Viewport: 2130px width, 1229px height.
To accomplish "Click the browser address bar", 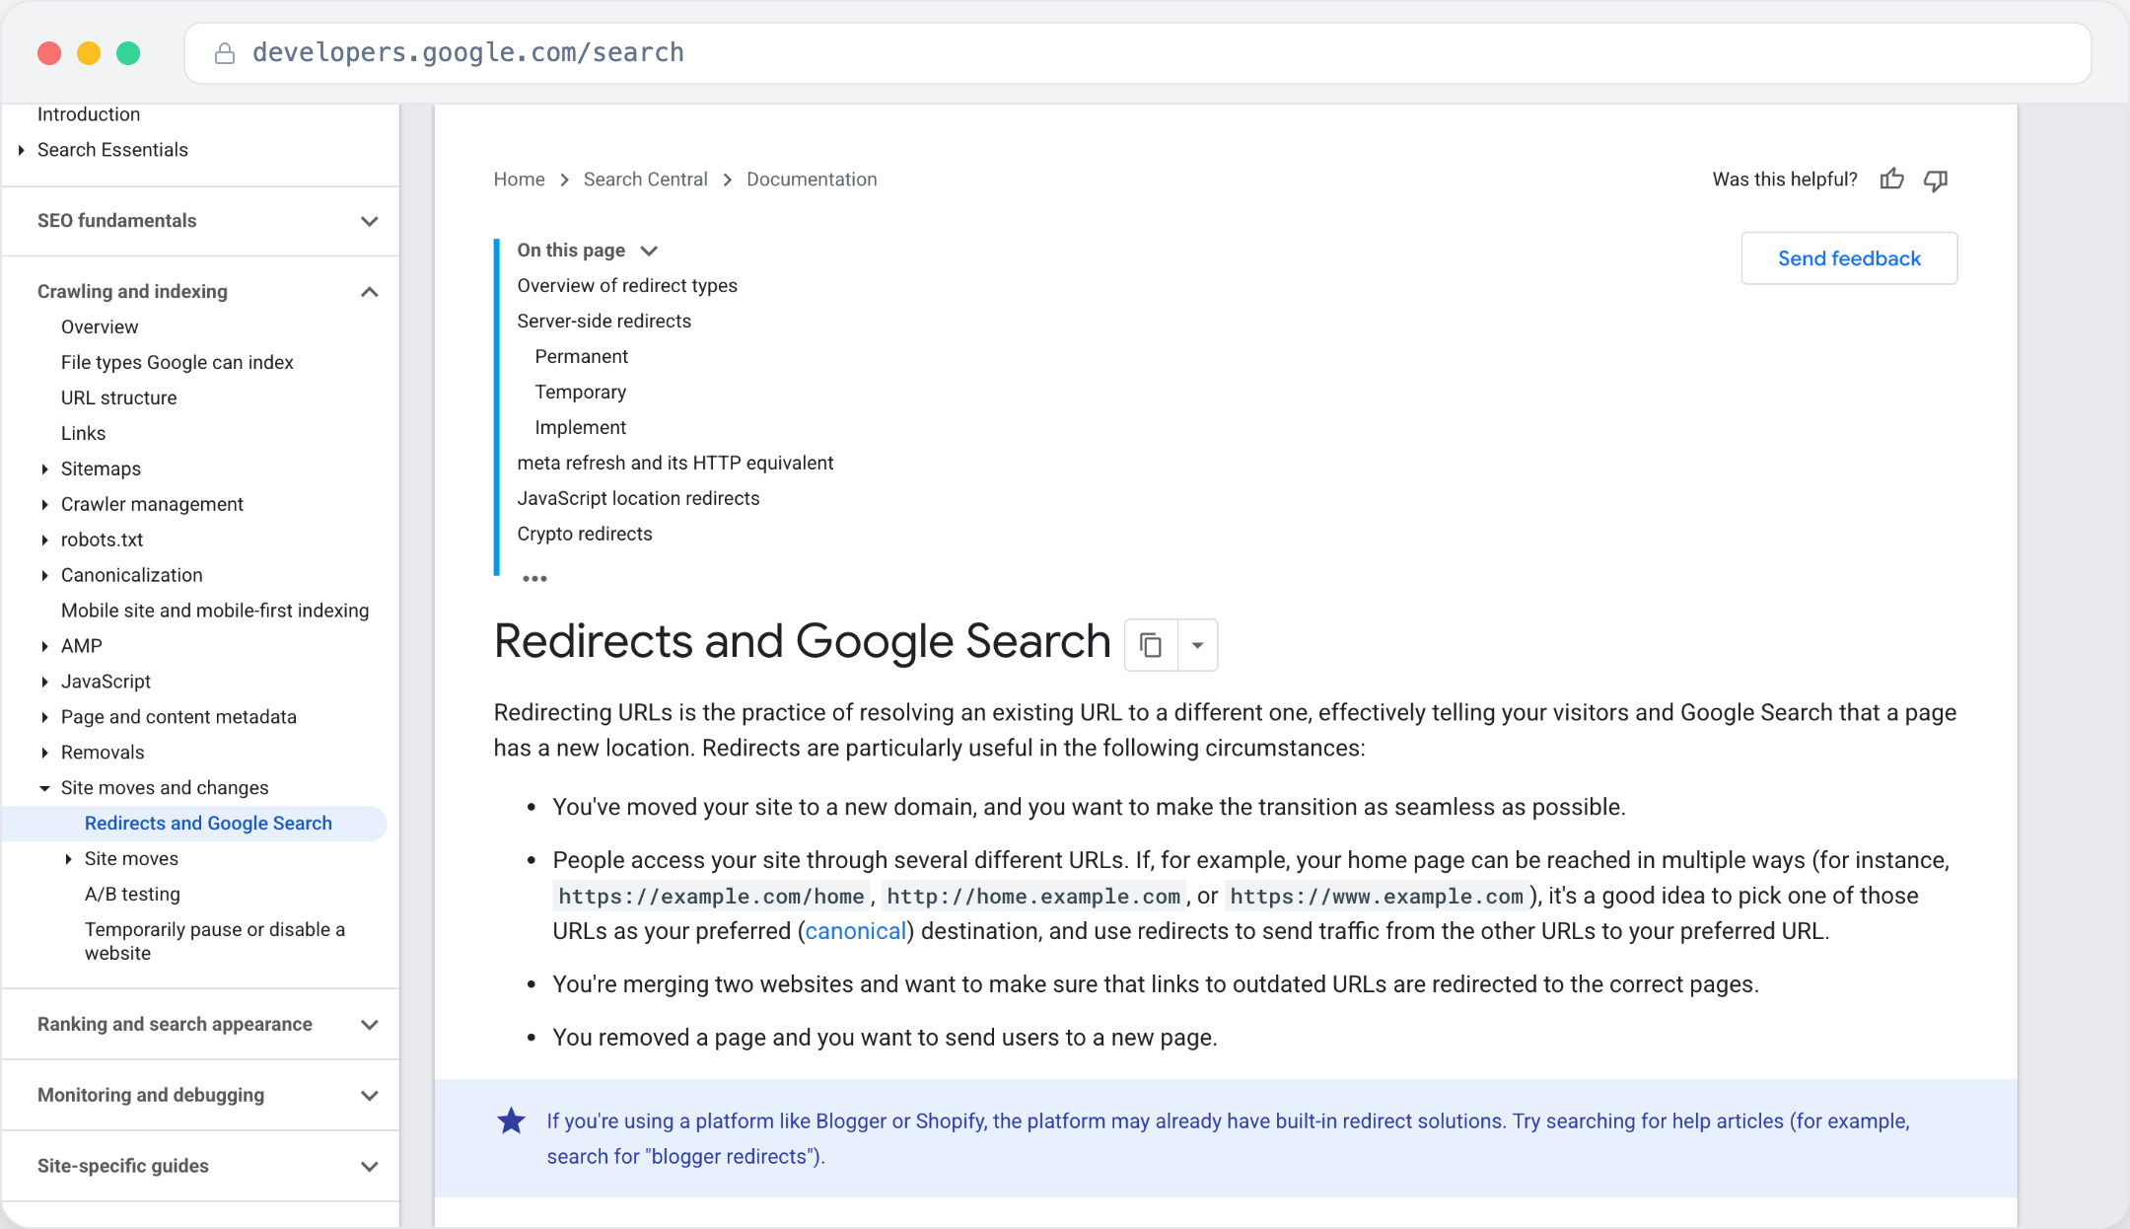I will tap(1138, 53).
